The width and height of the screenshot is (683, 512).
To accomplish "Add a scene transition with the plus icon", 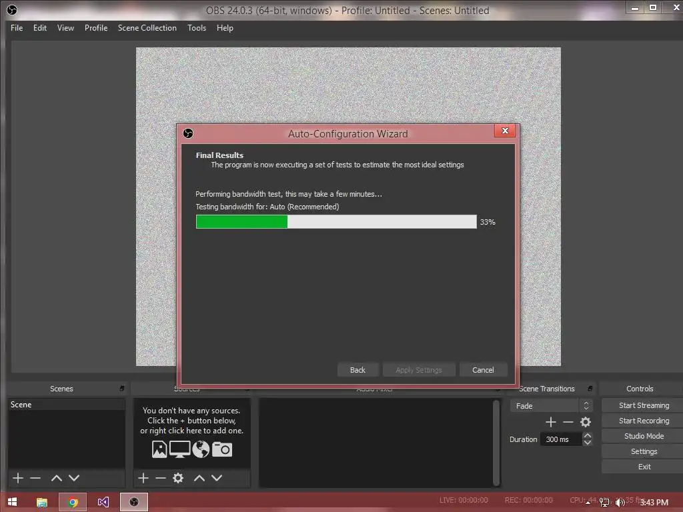I will coord(550,422).
